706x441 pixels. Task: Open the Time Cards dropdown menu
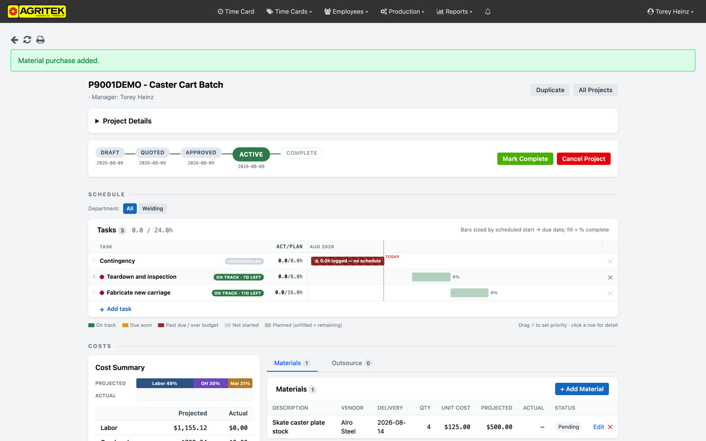[289, 11]
